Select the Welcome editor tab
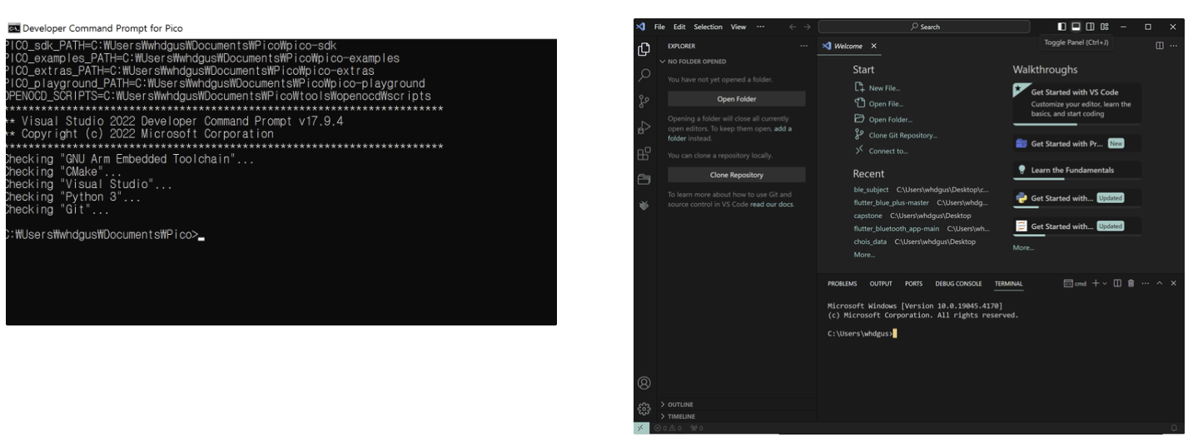Image resolution: width=1203 pixels, height=447 pixels. click(848, 46)
